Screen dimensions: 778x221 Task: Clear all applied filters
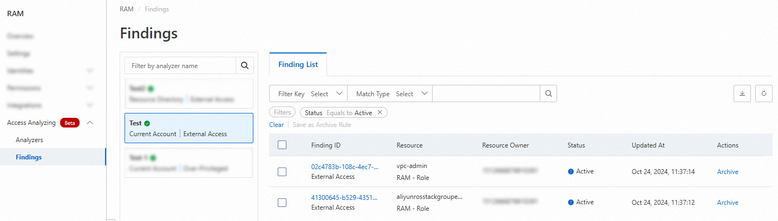[276, 125]
